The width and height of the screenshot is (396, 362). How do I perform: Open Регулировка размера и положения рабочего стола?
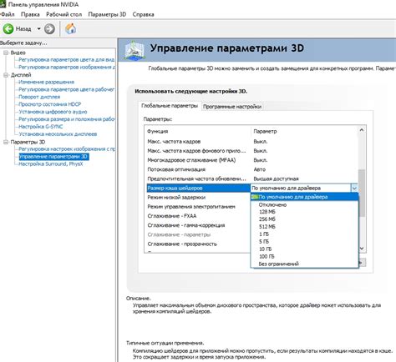tap(67, 119)
